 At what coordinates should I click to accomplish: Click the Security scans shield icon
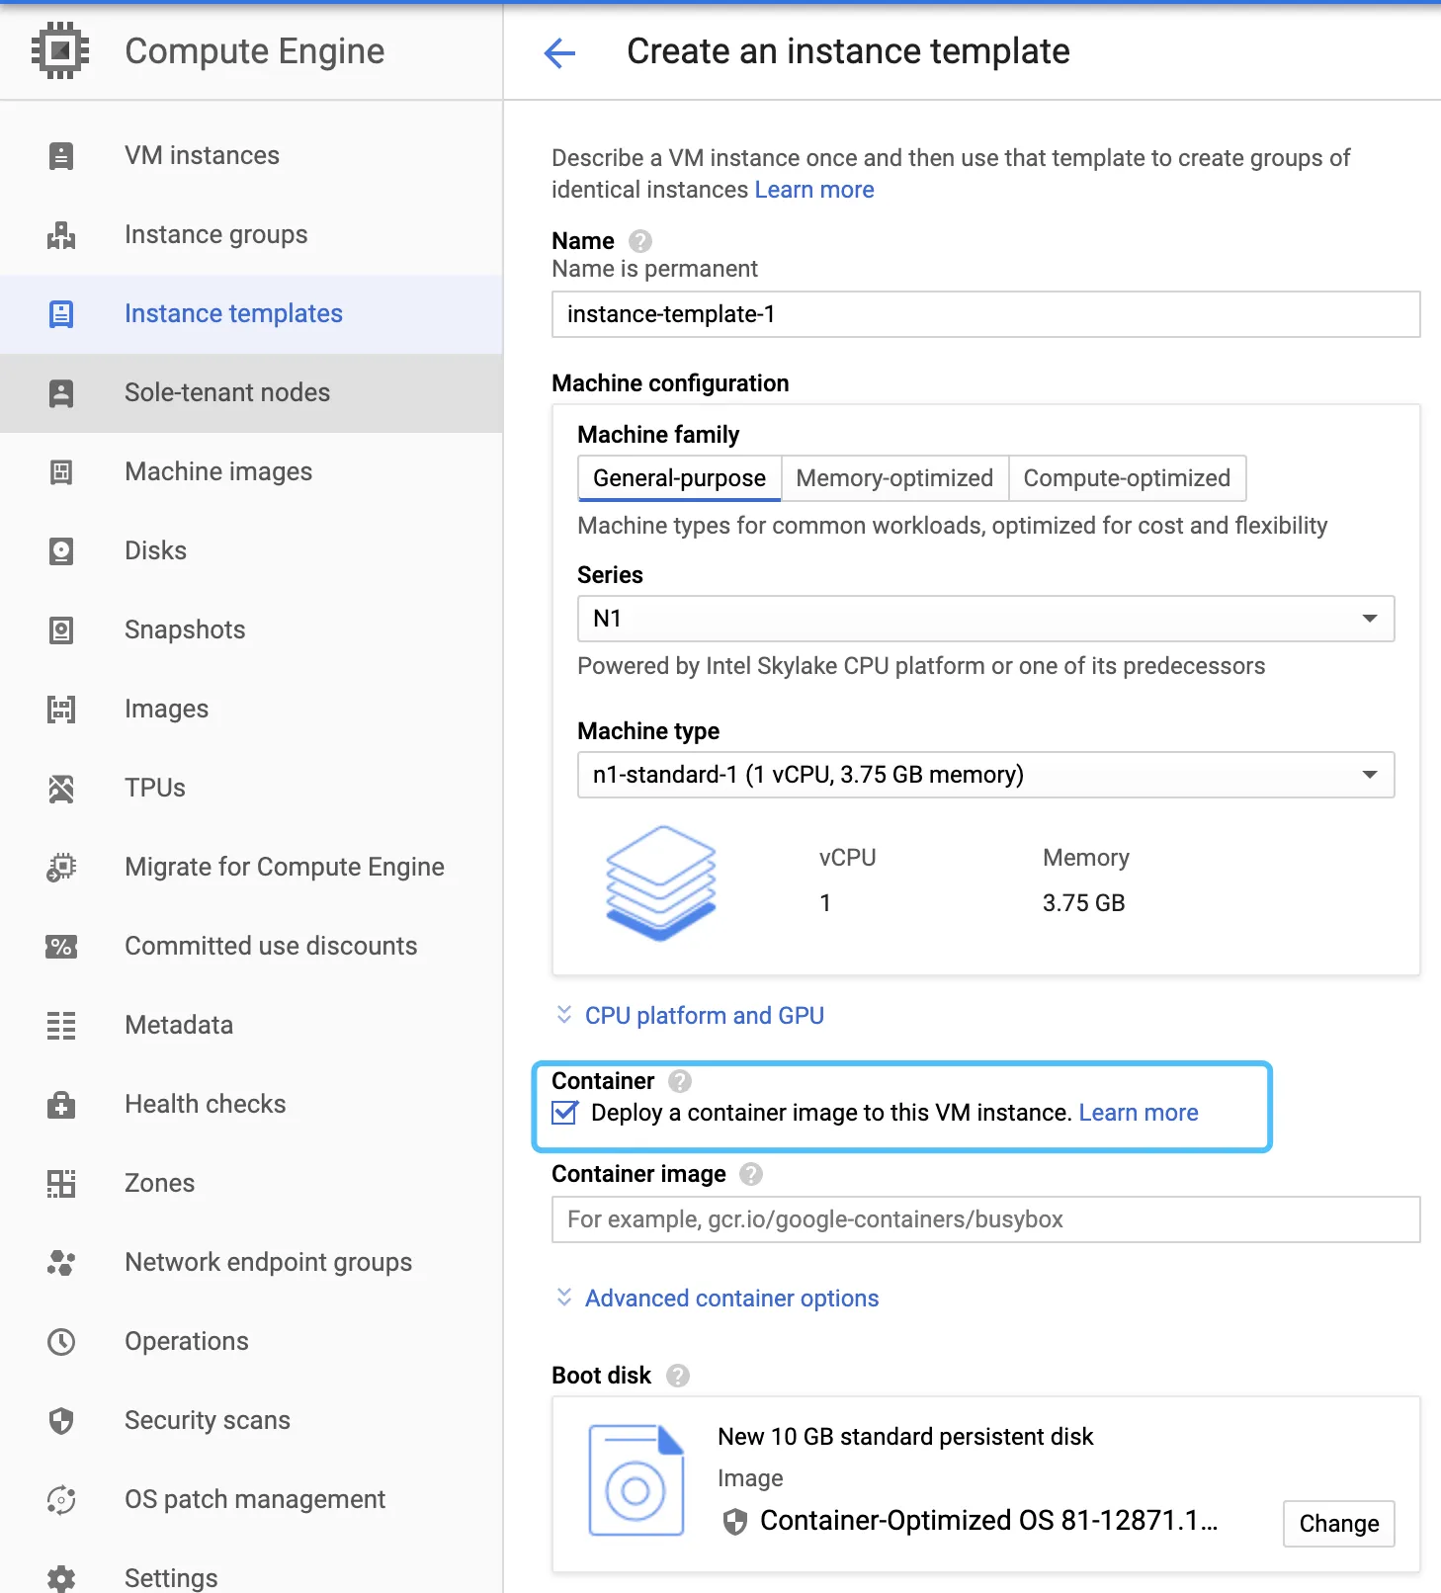(61, 1421)
